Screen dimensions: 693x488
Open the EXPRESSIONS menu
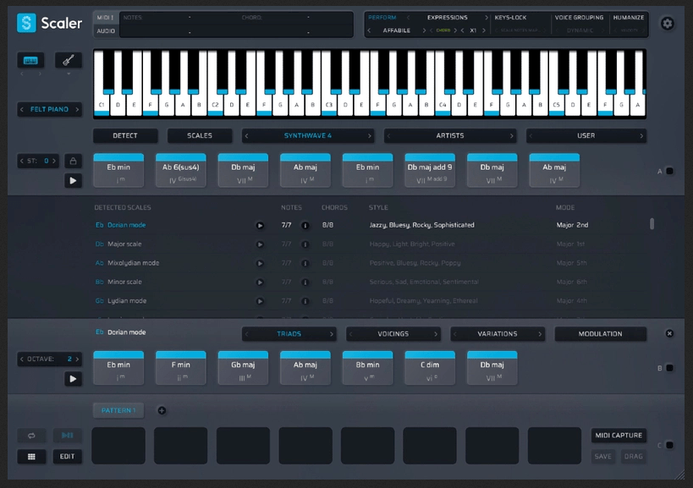447,18
